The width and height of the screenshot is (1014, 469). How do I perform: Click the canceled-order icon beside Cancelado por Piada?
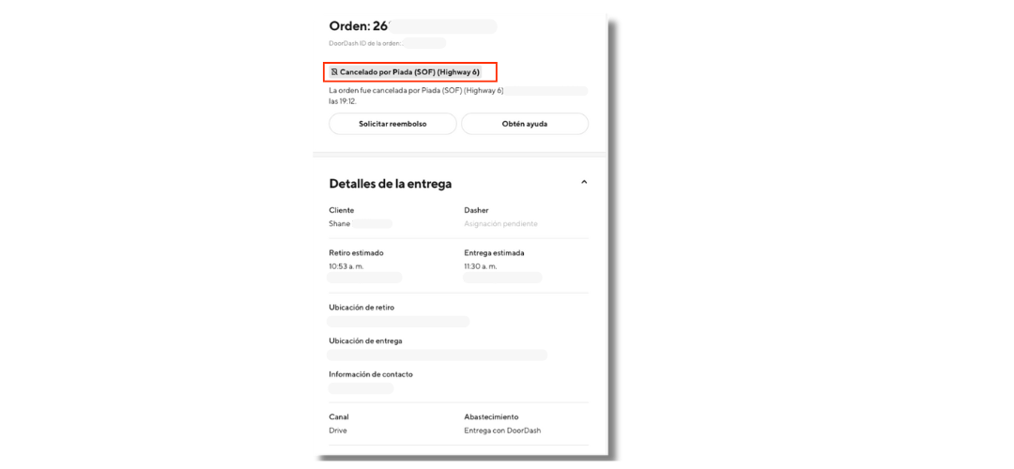coord(334,71)
